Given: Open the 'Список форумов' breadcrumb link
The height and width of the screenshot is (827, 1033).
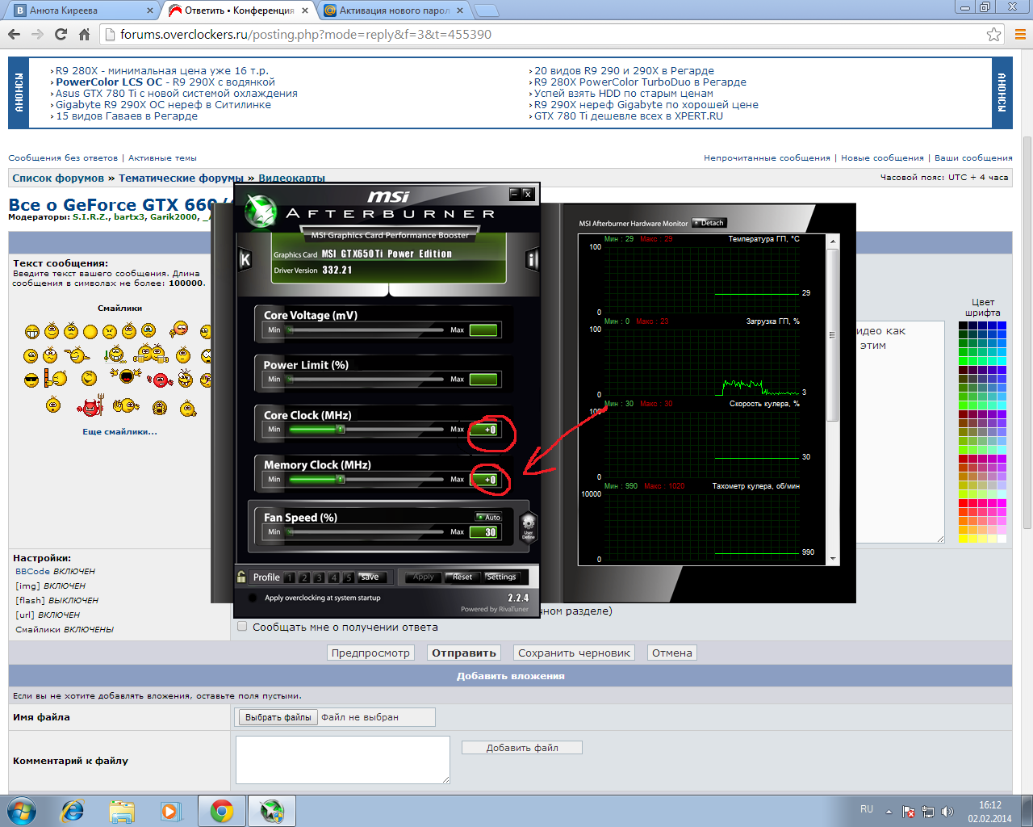Looking at the screenshot, I should [58, 178].
